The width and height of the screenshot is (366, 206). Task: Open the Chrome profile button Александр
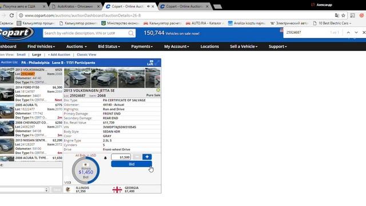[322, 5]
